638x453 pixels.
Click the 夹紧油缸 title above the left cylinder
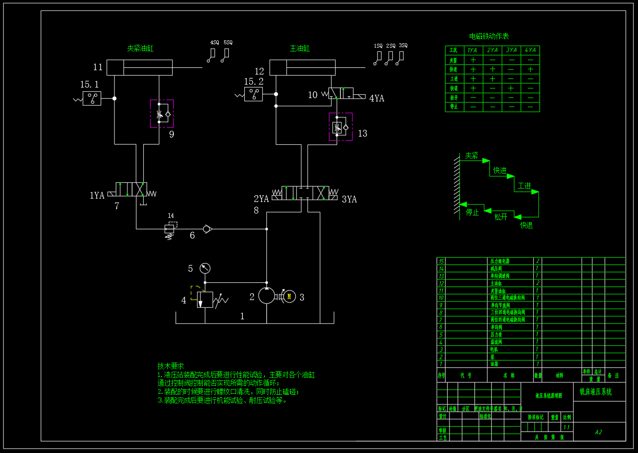(140, 49)
